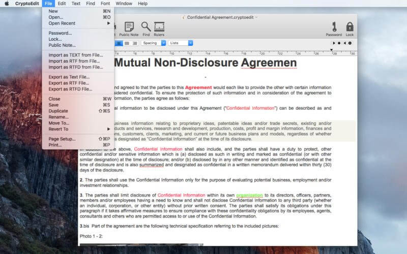Viewport: 407px width, 254px height.
Task: Click the Public Note toolbar icon
Action: [129, 27]
